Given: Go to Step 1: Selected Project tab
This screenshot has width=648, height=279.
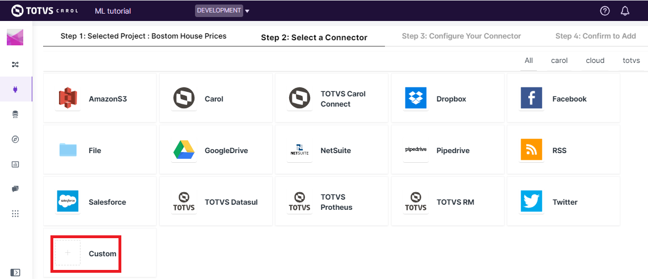Looking at the screenshot, I should 143,36.
